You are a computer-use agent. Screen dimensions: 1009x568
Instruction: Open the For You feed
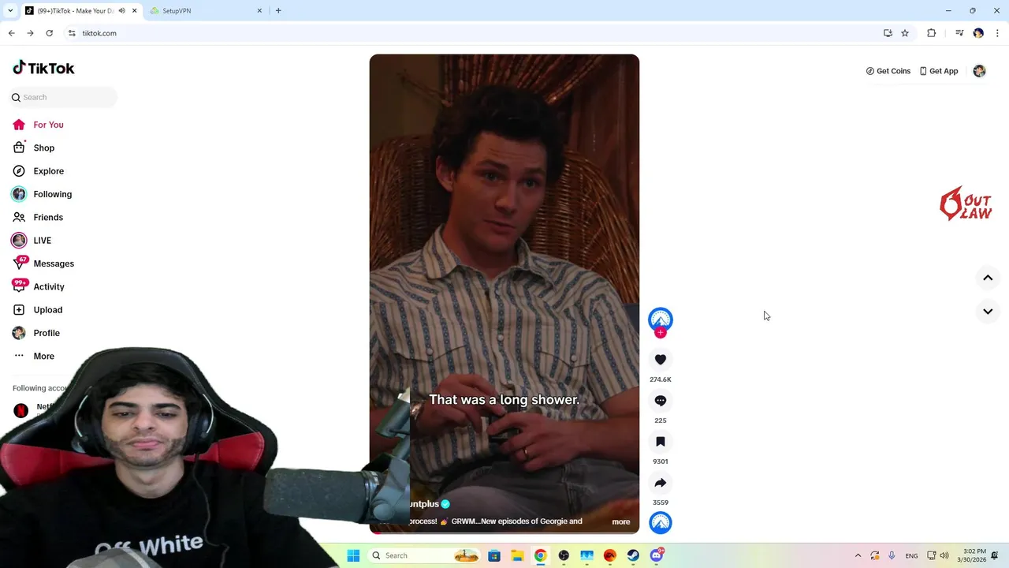[x=48, y=125]
